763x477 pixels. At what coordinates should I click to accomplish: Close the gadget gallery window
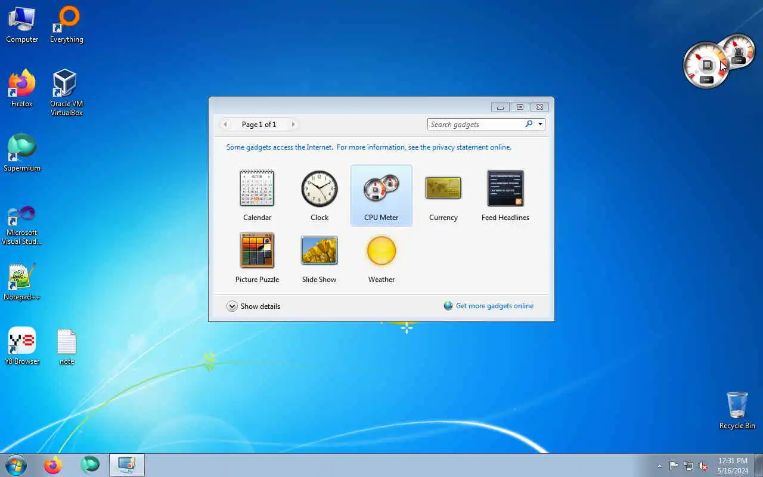tap(539, 107)
